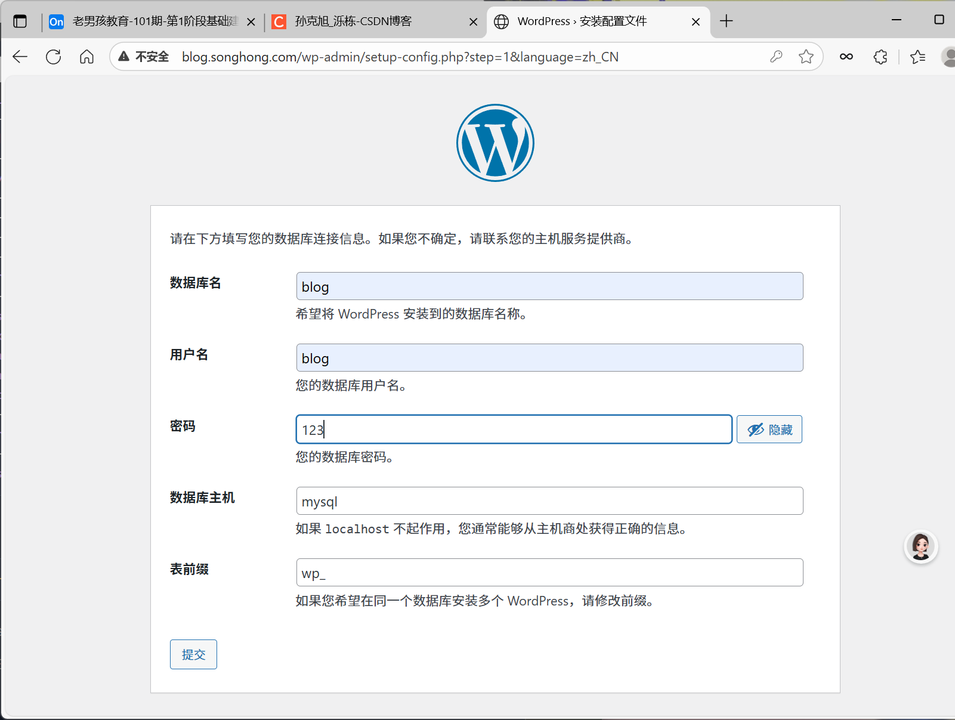Click the browser profile avatar
955x720 pixels.
coord(948,57)
